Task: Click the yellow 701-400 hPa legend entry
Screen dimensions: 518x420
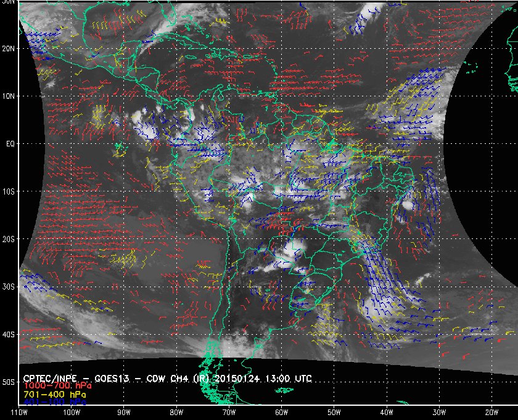Action: [54, 395]
